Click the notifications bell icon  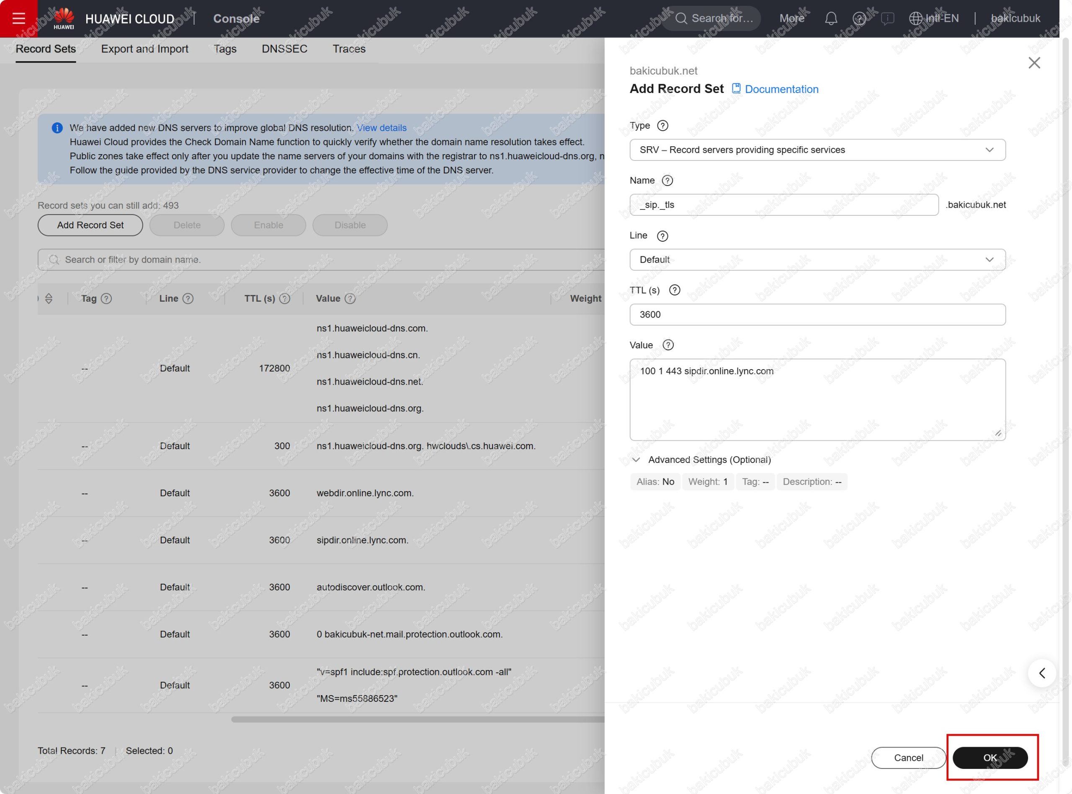coord(831,18)
